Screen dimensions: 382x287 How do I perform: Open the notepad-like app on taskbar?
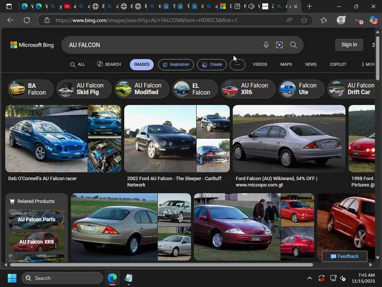tap(128, 278)
